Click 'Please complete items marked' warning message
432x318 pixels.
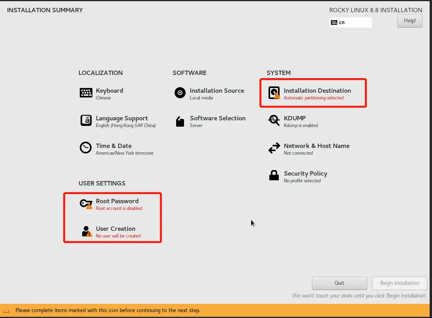[108, 310]
